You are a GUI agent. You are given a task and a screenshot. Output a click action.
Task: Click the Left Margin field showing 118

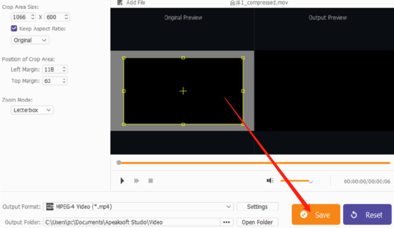[x=55, y=69]
